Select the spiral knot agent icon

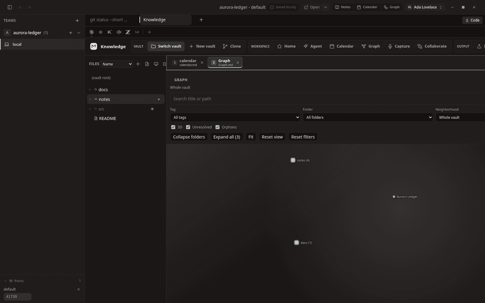pos(101,32)
